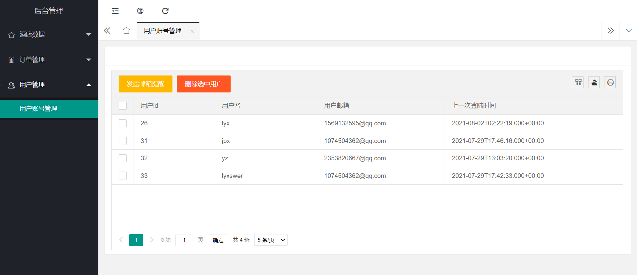Image resolution: width=637 pixels, height=275 pixels.
Task: Open the 5 条/页 page size dropdown
Action: tap(271, 240)
